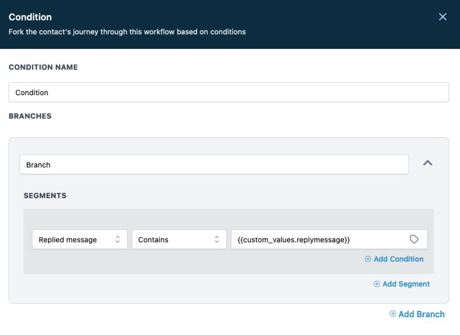This screenshot has height=335, width=460.
Task: Click the BRANCHES heading text
Action: click(x=30, y=116)
